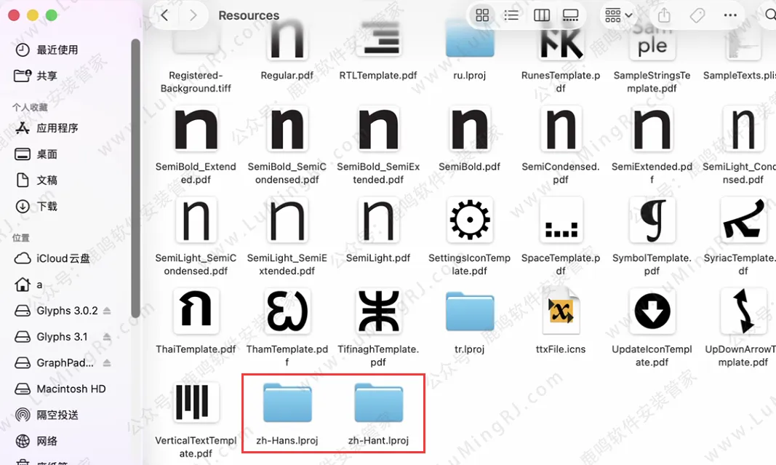Open Macintosh HD in the sidebar
Viewport: 776px width, 465px height.
[71, 389]
